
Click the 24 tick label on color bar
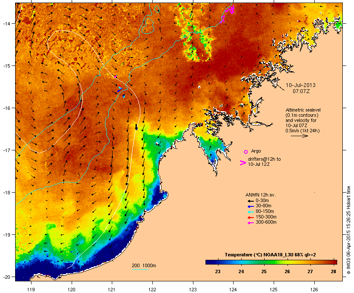click(241, 271)
